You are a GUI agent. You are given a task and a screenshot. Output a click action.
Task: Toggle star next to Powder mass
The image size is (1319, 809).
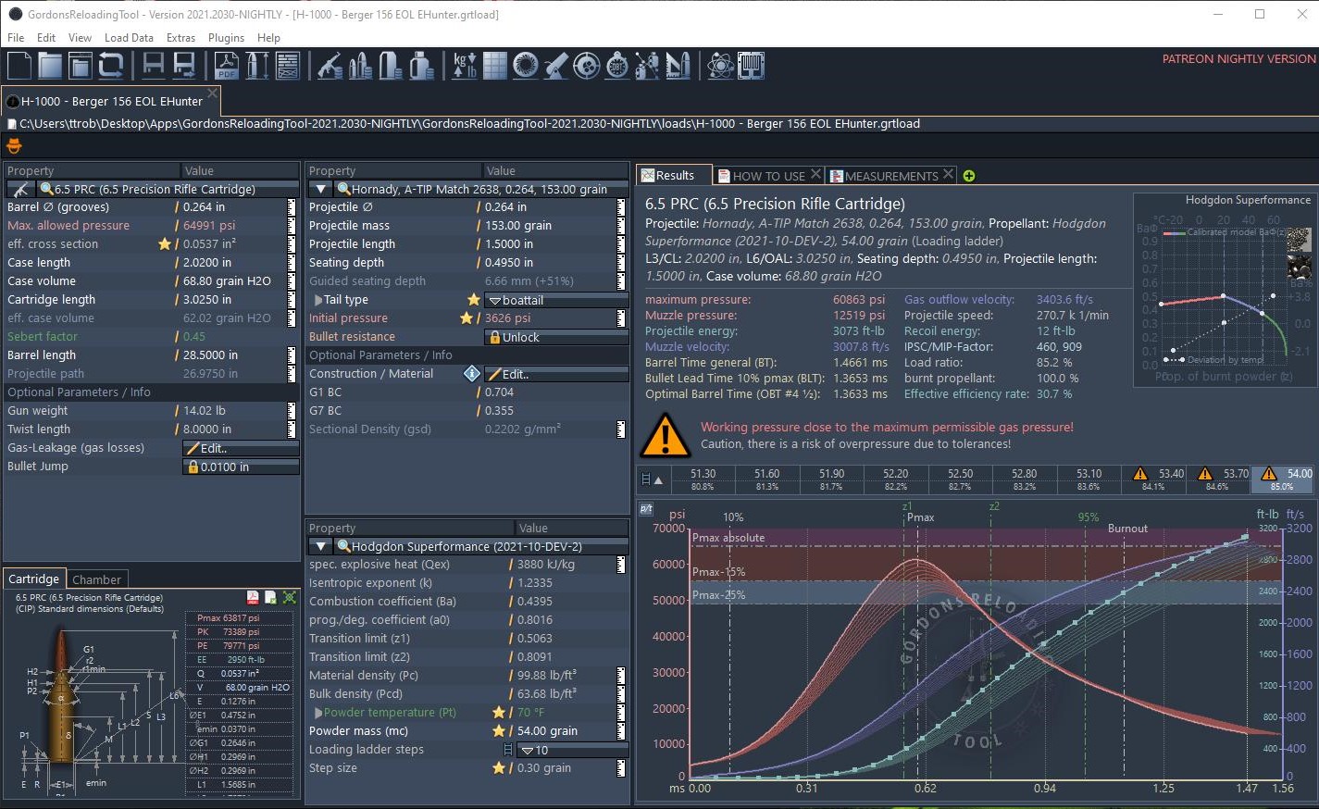(499, 731)
